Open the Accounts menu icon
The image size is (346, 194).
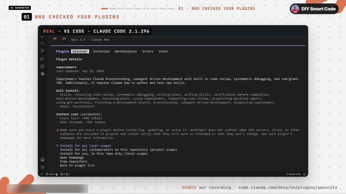point(42,160)
